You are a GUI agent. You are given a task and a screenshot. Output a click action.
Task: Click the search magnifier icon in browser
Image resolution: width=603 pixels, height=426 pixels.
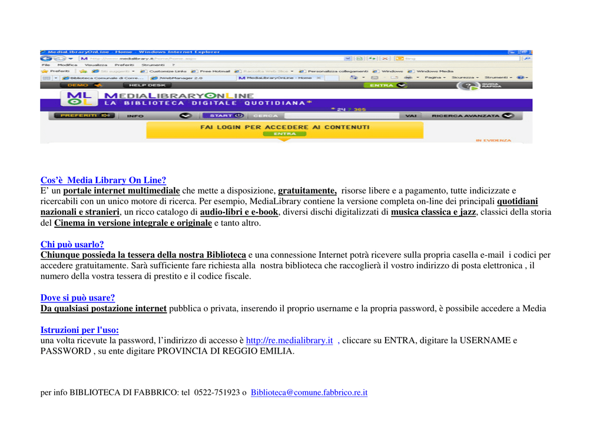coord(527,58)
